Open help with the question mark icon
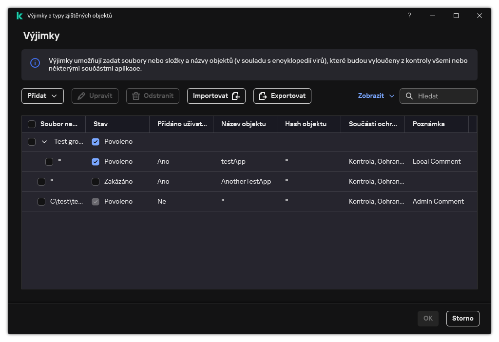 (x=409, y=16)
